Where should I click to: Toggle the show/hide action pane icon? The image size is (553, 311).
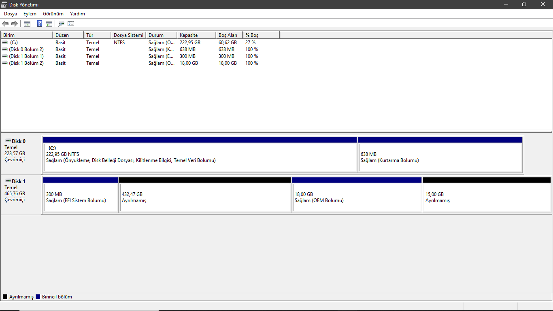[x=49, y=24]
